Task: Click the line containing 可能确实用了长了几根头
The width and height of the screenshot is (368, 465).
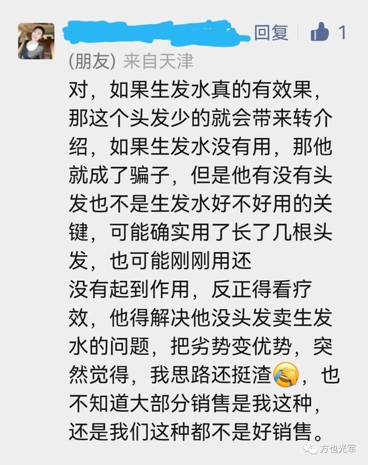Action: (200, 232)
